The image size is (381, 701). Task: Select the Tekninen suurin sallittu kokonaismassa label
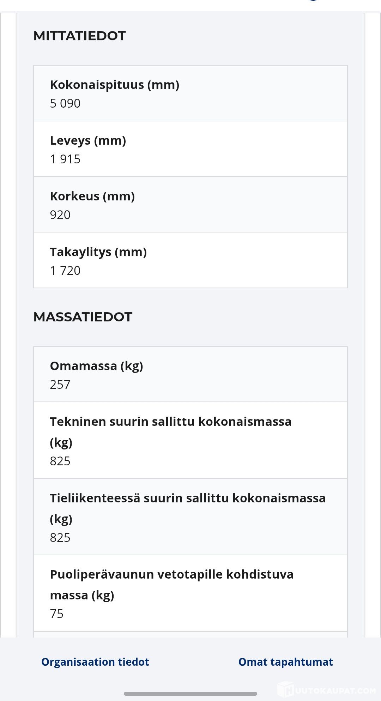point(170,422)
